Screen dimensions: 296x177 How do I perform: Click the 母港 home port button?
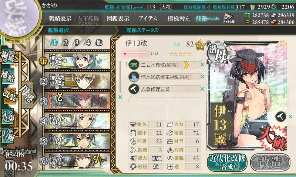pyautogui.click(x=27, y=95)
